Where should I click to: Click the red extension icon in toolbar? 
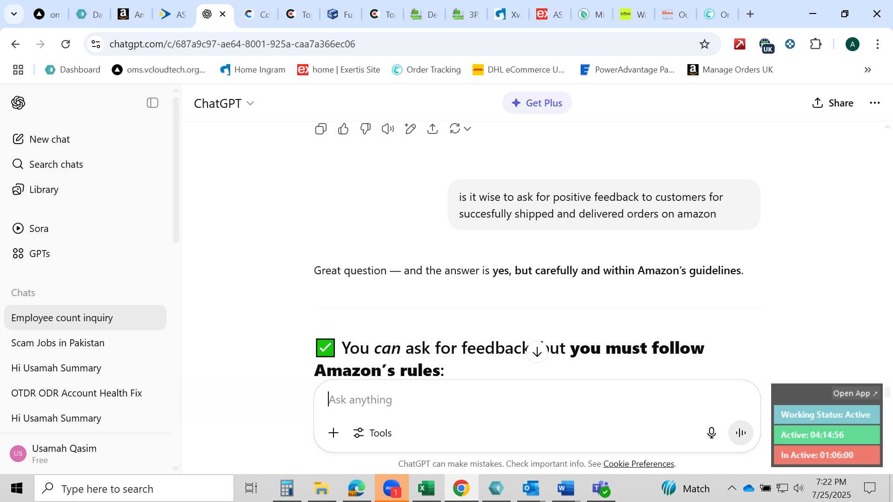click(740, 44)
